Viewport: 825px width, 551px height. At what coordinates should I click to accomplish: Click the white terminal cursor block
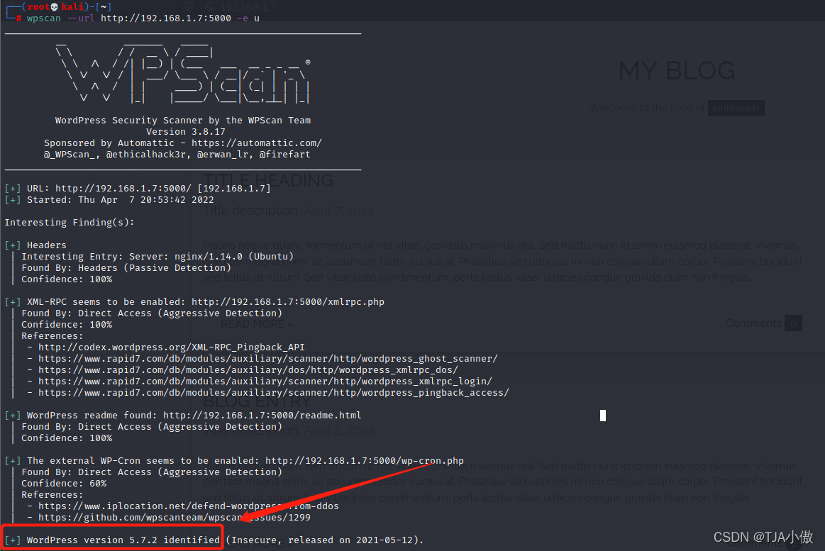[x=603, y=416]
